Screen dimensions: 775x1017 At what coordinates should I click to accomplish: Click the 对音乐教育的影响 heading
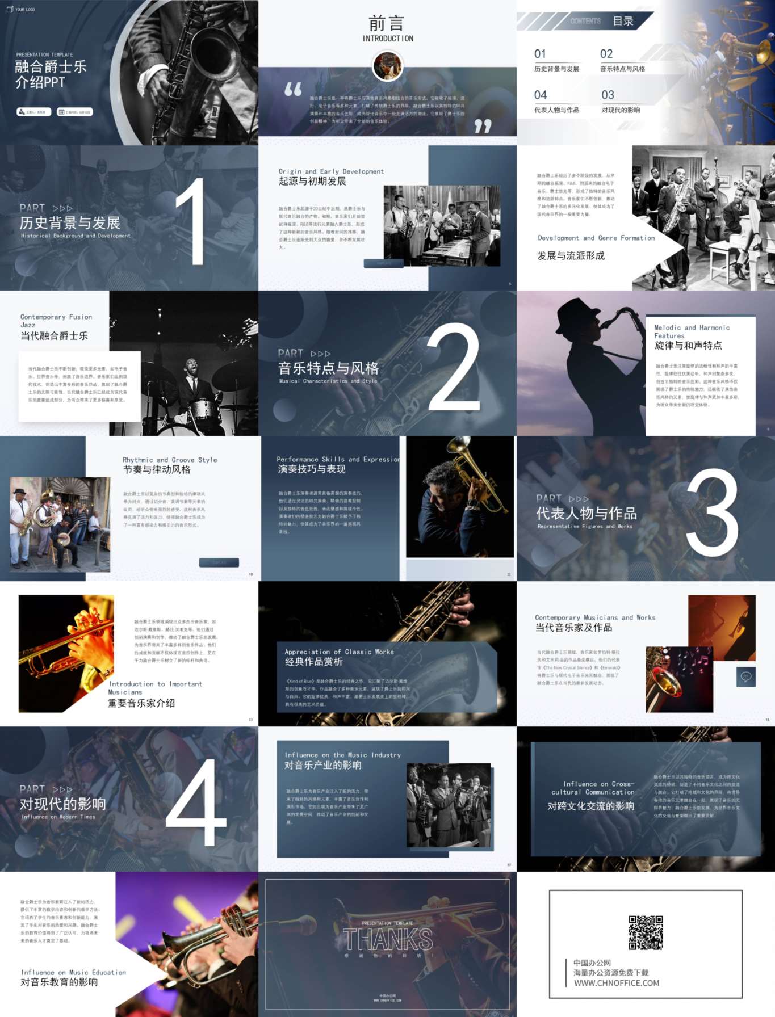[x=59, y=982]
